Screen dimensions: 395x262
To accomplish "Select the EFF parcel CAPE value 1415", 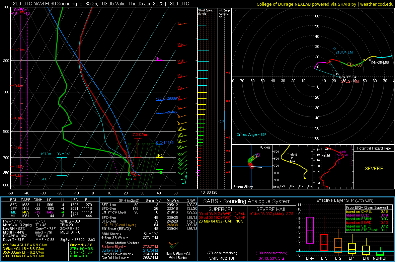I will pos(25,208).
